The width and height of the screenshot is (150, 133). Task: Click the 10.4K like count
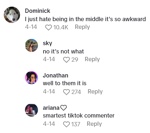coord(61,28)
